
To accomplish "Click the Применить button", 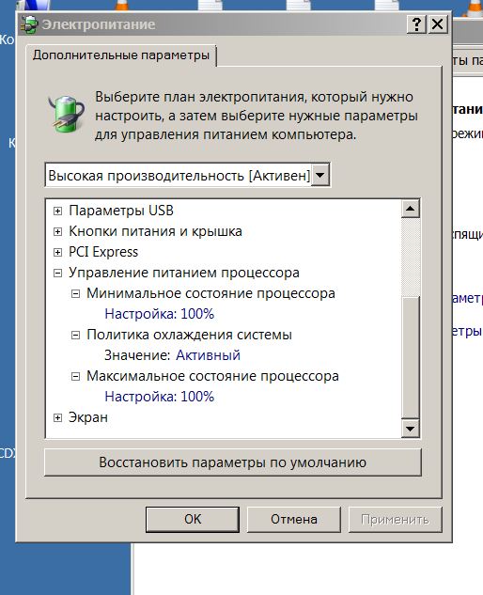I will click(395, 519).
